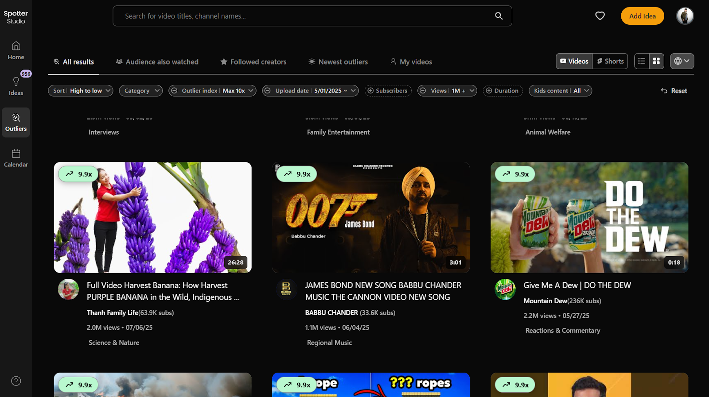This screenshot has width=709, height=397.
Task: Switch to grid view layout
Action: (x=656, y=61)
